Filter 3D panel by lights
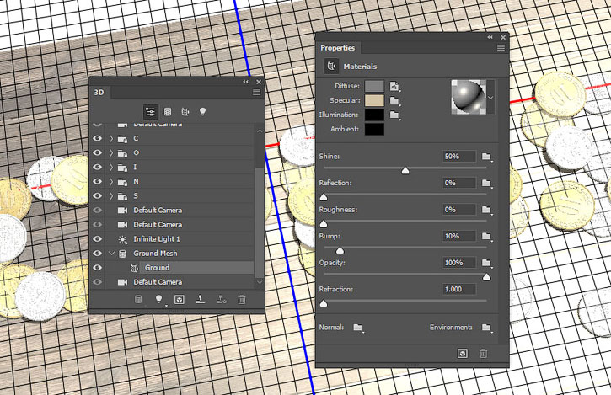Image resolution: width=611 pixels, height=395 pixels. (202, 111)
